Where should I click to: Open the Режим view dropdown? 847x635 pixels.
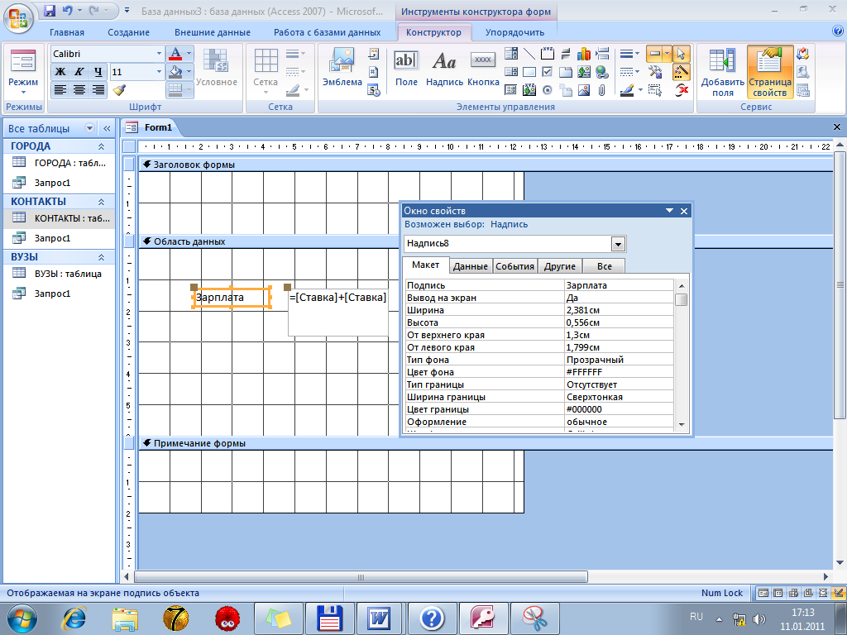pyautogui.click(x=23, y=73)
